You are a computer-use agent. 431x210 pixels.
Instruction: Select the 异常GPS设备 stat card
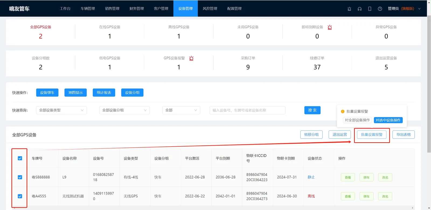point(386,32)
